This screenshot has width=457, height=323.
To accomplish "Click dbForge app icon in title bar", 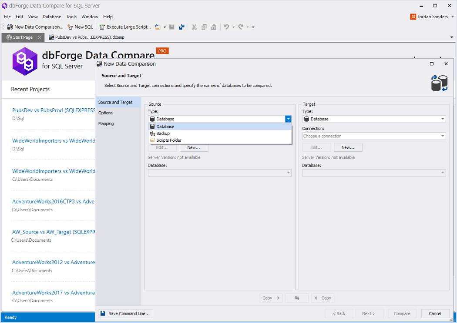I will click(x=5, y=6).
